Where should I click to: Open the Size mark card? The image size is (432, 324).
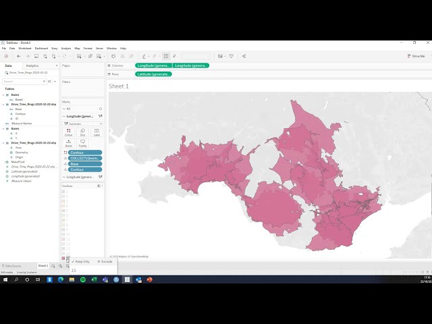(82, 132)
